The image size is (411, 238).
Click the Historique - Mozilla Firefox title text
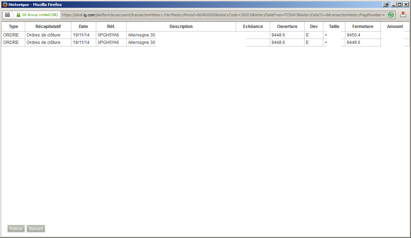point(35,5)
